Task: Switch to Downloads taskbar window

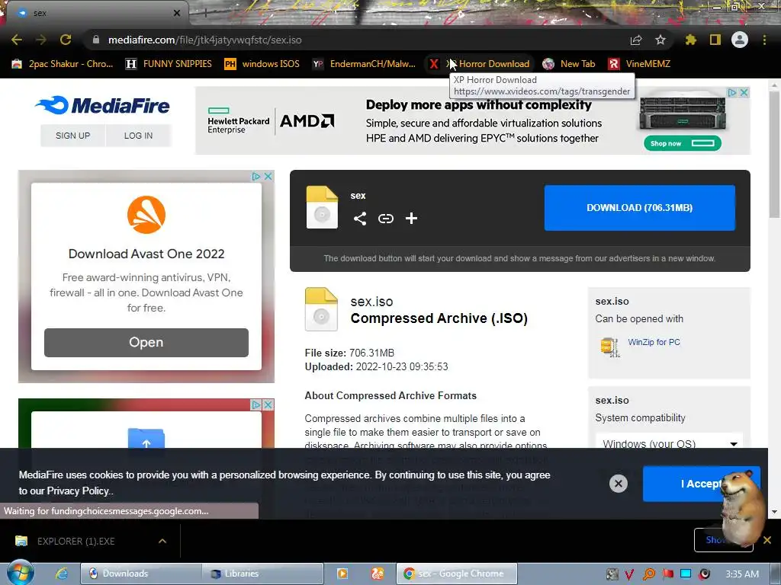Action: click(140, 574)
